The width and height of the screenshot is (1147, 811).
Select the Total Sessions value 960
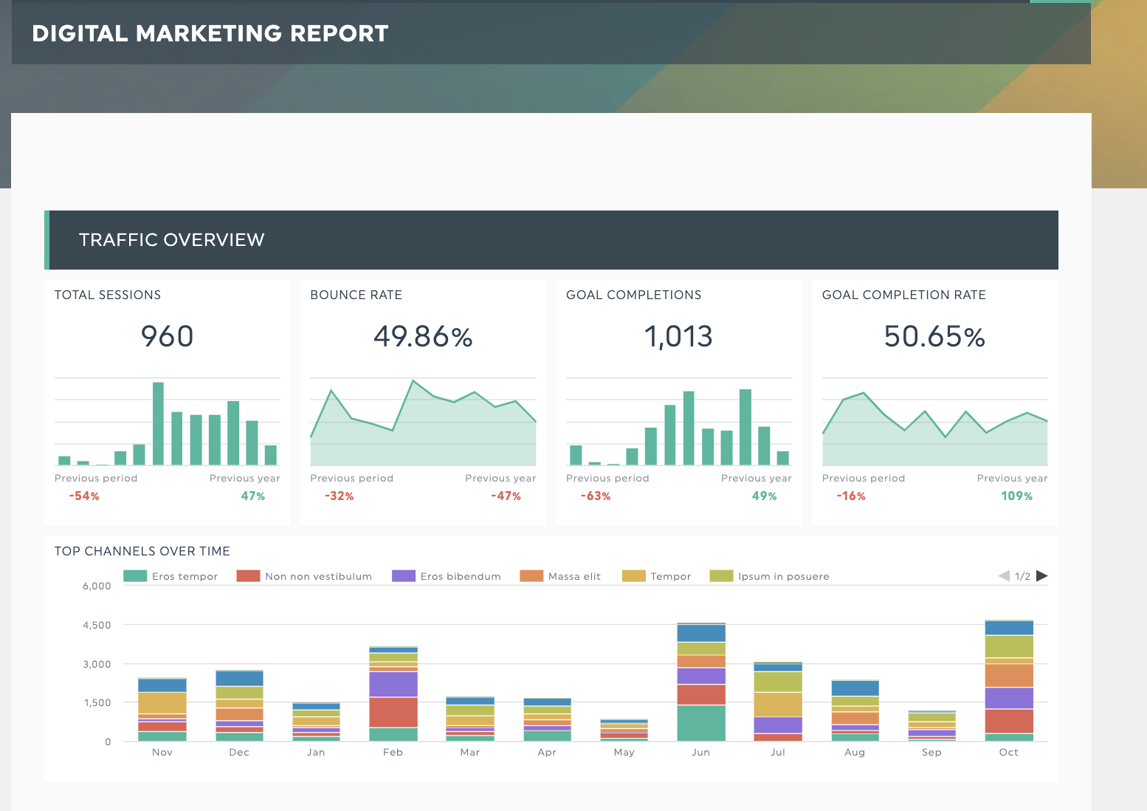pyautogui.click(x=168, y=337)
